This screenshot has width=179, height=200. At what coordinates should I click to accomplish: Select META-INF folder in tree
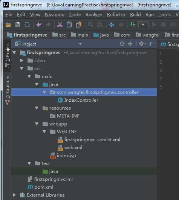click(65, 116)
